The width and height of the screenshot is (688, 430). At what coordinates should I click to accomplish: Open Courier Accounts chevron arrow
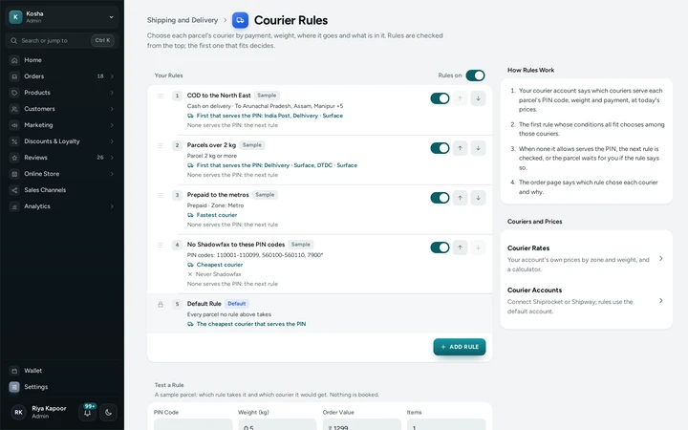click(x=661, y=301)
